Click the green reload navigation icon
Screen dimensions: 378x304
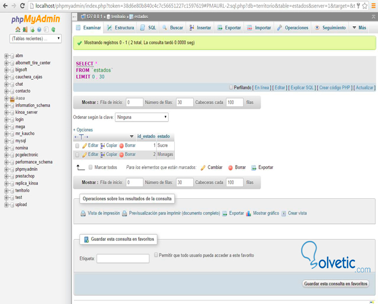(x=53, y=29)
